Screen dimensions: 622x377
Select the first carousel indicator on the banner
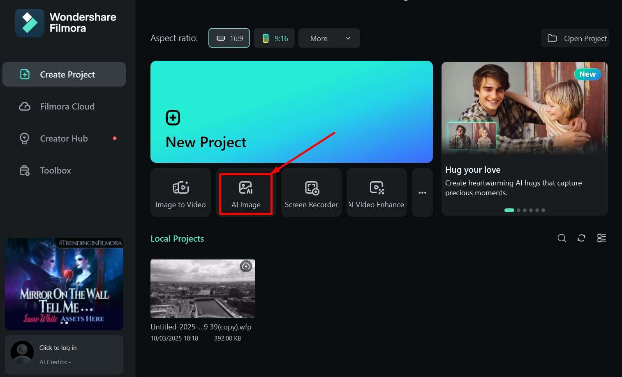click(509, 210)
